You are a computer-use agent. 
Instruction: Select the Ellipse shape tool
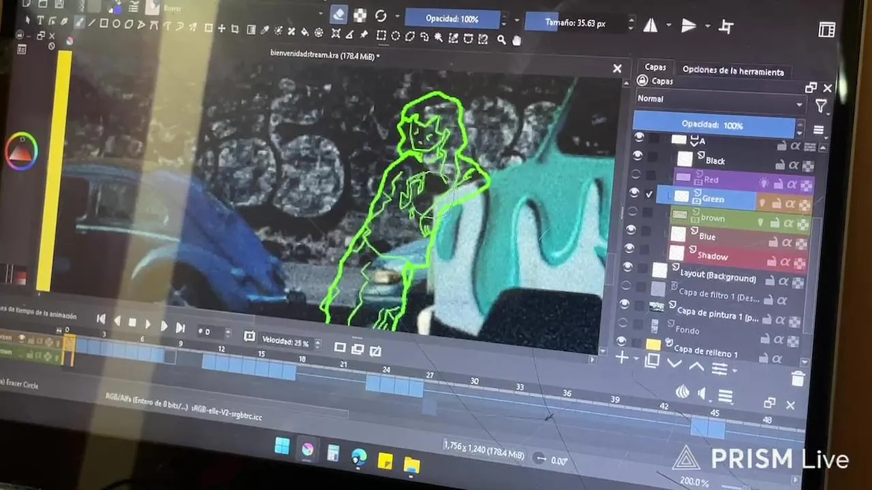pos(116,24)
